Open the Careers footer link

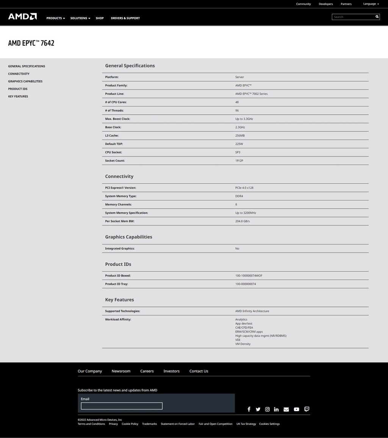click(x=147, y=371)
